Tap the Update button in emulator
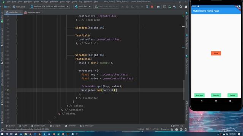The height and width of the screenshot is (136, 243). point(216,96)
